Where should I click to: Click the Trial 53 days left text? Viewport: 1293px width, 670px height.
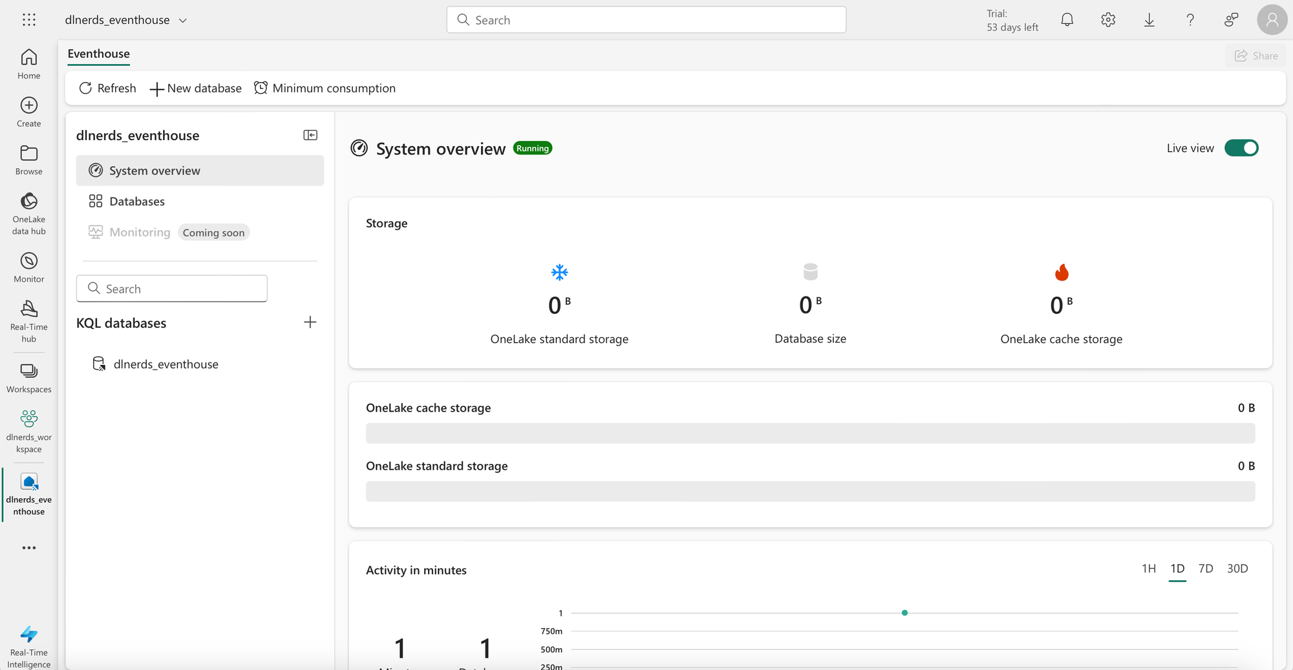pos(1012,21)
